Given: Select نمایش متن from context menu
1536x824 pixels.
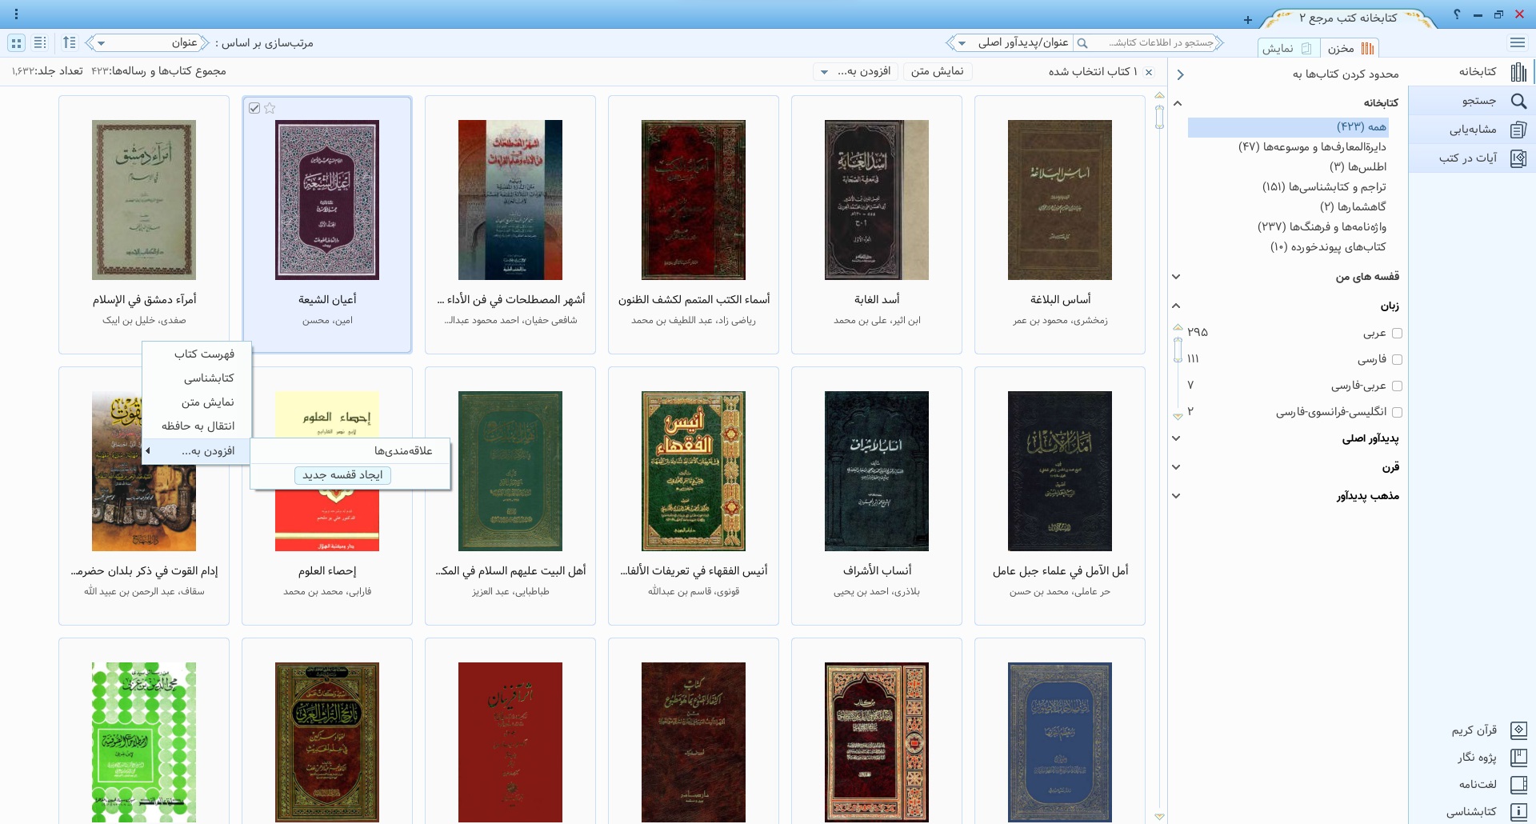Looking at the screenshot, I should pyautogui.click(x=197, y=402).
